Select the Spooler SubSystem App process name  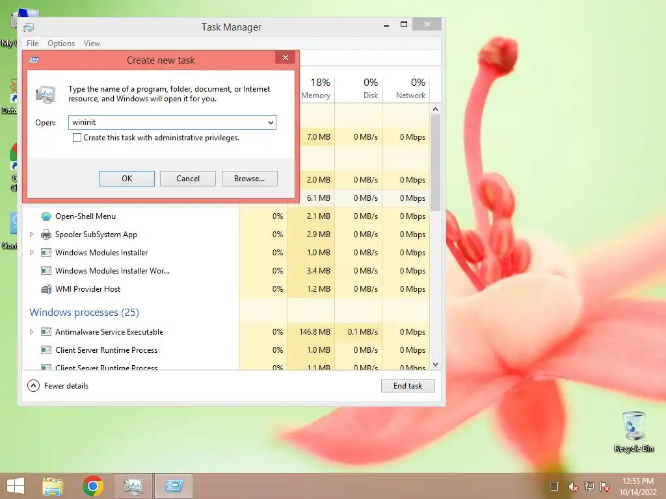[x=96, y=235]
